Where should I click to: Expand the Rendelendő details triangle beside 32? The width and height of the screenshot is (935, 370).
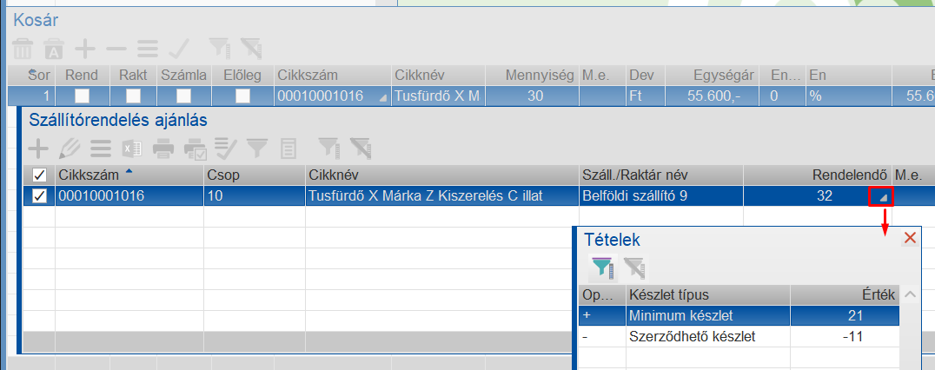[x=881, y=197]
